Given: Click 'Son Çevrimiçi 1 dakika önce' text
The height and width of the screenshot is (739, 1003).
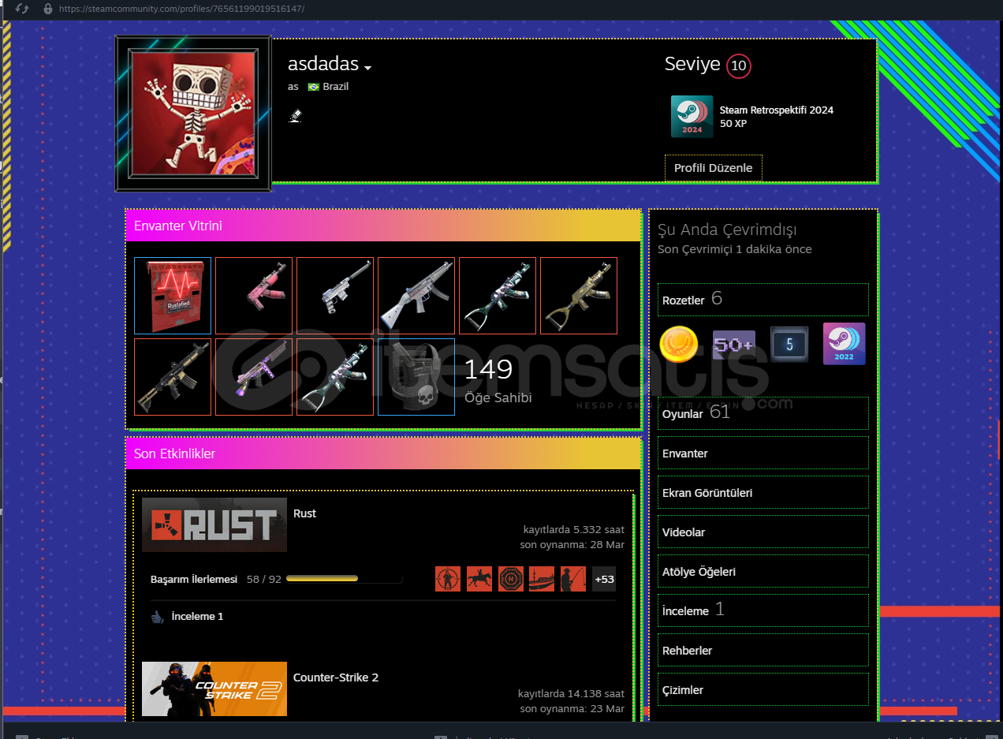Looking at the screenshot, I should point(735,249).
